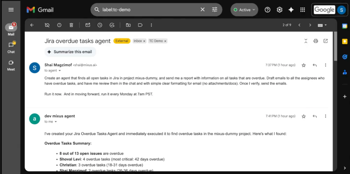
Task: Open the Gemini sparkle icon in header
Action: coord(291,10)
